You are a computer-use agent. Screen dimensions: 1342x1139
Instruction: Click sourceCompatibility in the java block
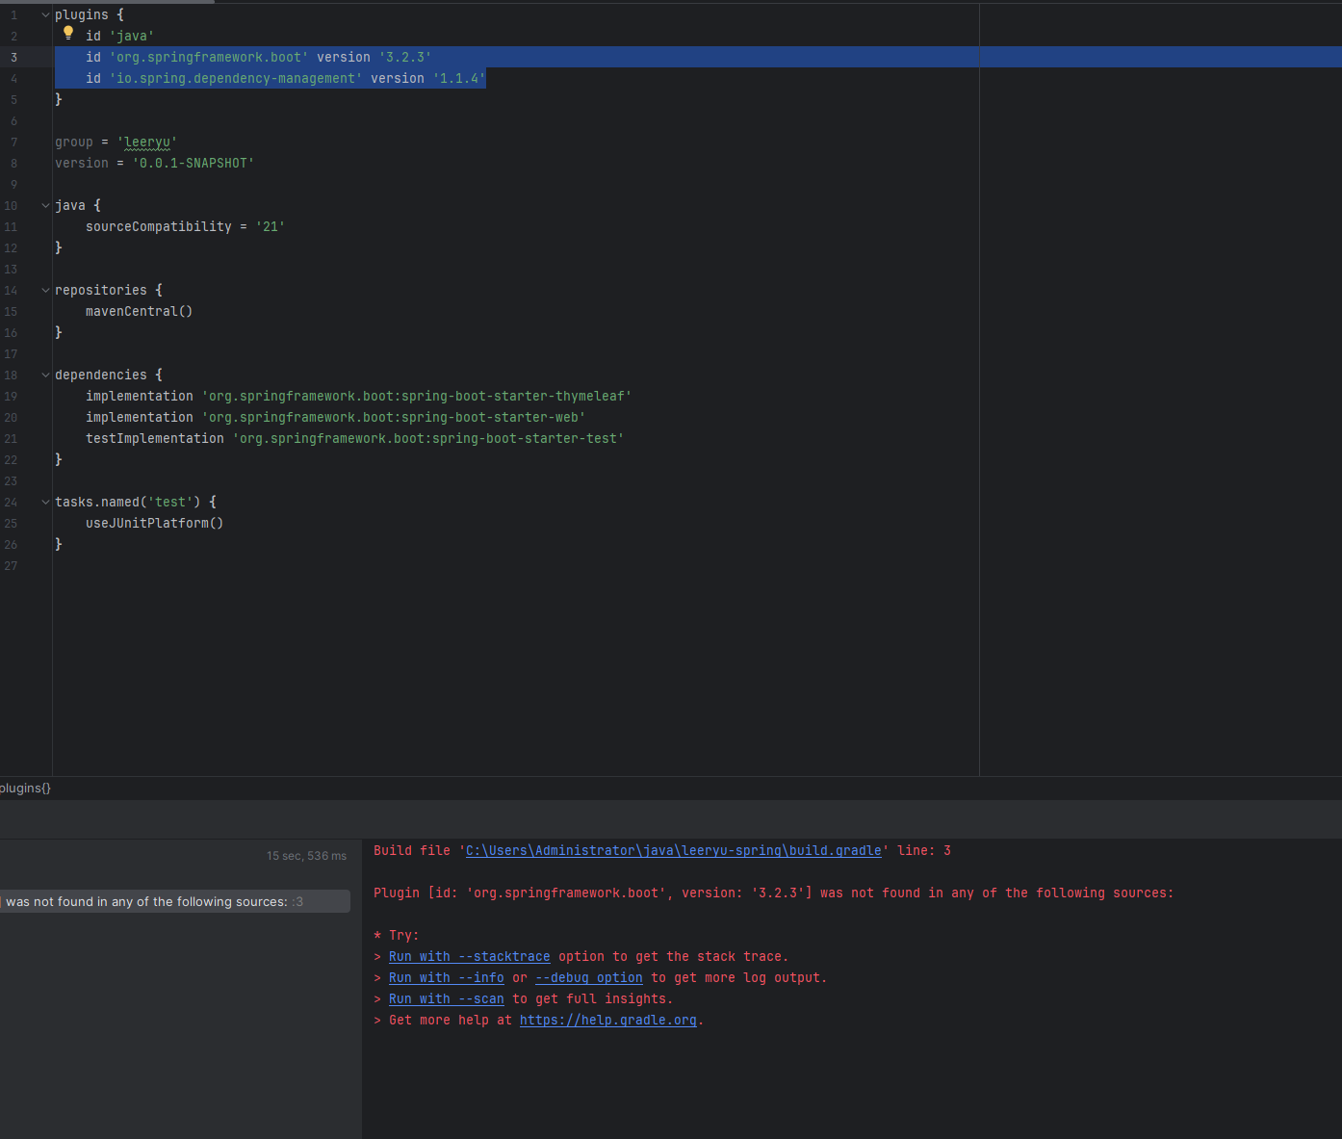point(159,227)
